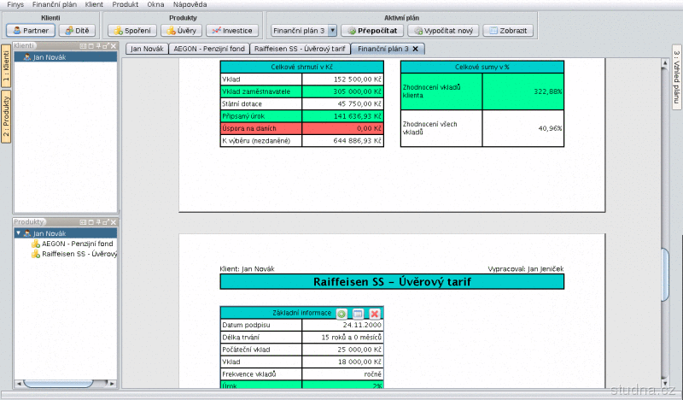Add a child with Dítě button

(77, 30)
